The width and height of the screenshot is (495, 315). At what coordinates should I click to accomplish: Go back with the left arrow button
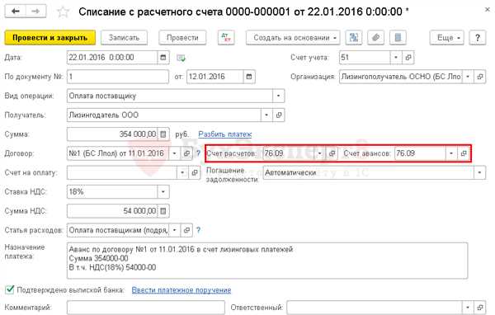click(x=15, y=12)
